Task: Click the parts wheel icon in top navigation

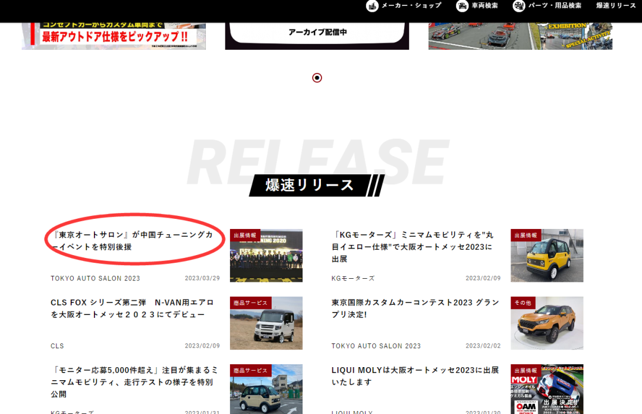Action: (519, 6)
